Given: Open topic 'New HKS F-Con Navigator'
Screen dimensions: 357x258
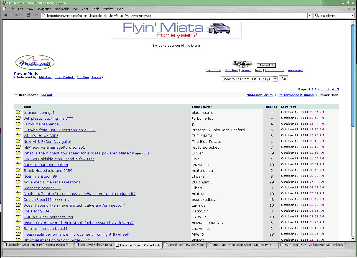Looking at the screenshot, I should point(47,141).
